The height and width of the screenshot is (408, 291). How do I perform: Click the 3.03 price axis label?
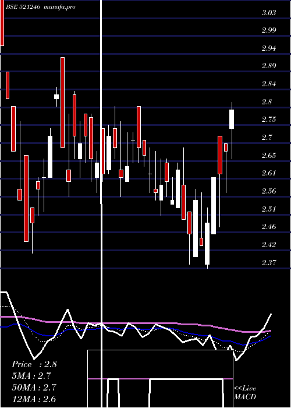coord(269,12)
